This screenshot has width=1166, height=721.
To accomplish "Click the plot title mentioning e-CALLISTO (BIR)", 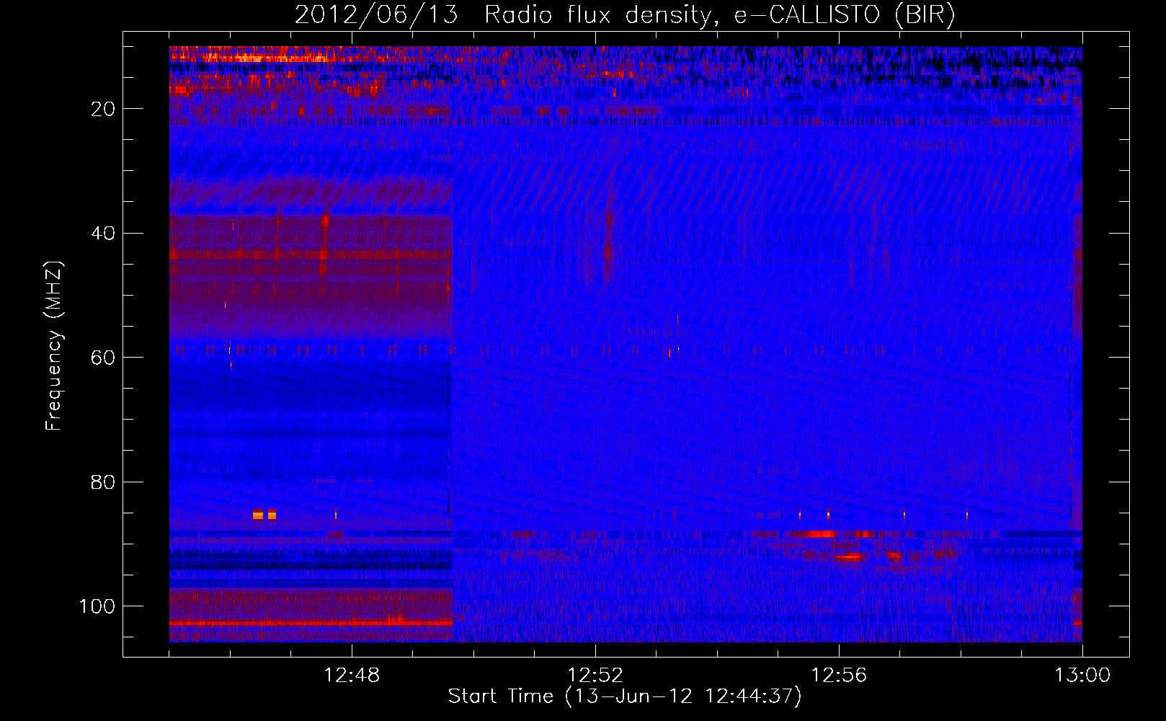I will pos(625,14).
